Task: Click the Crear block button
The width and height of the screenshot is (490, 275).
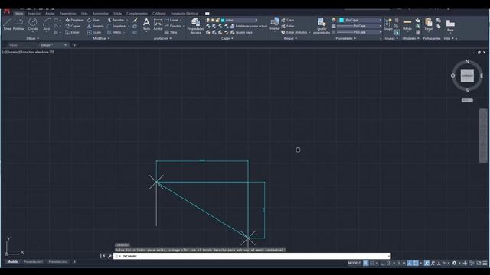Action: point(288,20)
